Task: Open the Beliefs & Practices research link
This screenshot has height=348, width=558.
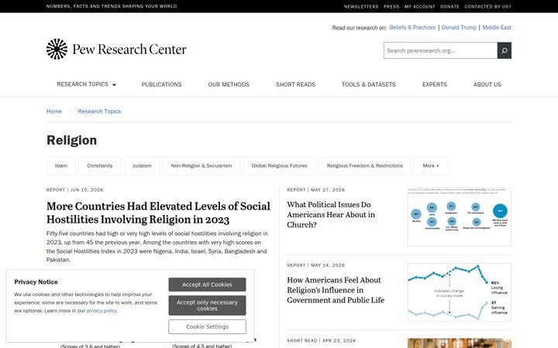Action: (x=412, y=27)
